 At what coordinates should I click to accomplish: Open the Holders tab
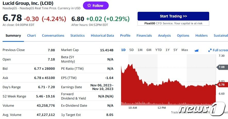[201, 36]
